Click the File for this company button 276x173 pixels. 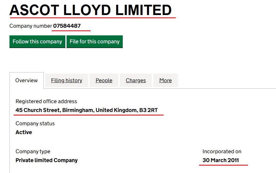95,42
